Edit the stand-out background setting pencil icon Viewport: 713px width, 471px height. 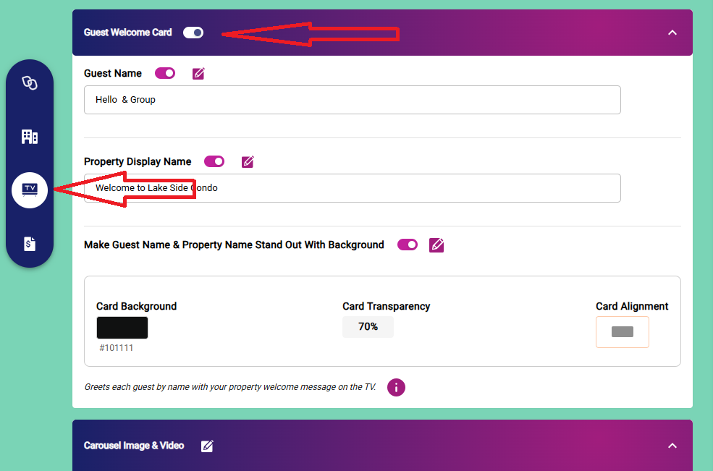[436, 245]
